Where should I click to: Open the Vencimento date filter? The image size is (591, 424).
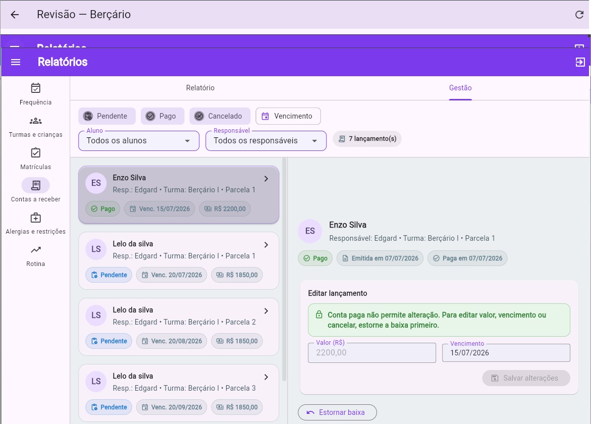pyautogui.click(x=288, y=116)
